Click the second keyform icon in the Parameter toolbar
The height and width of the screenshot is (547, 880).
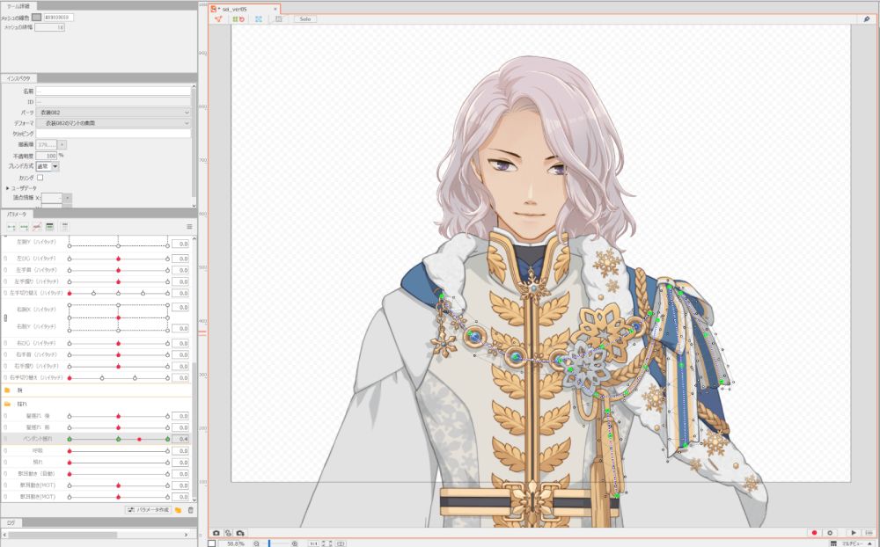24,227
